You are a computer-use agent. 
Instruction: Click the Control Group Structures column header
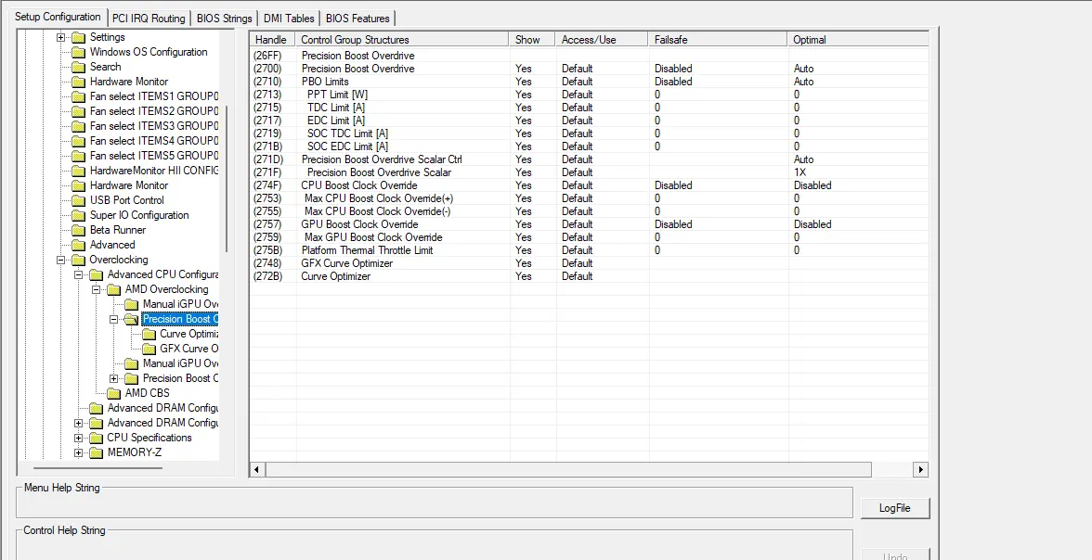(x=403, y=40)
